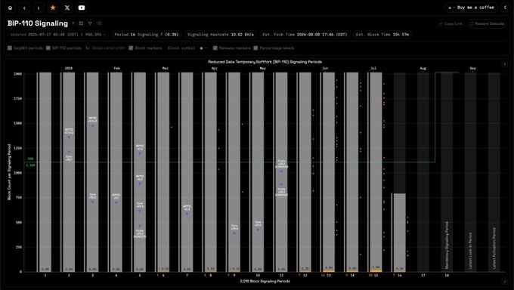The height and width of the screenshot is (290, 514).
Task: Click the Latest Activation Period label
Action: point(494,248)
